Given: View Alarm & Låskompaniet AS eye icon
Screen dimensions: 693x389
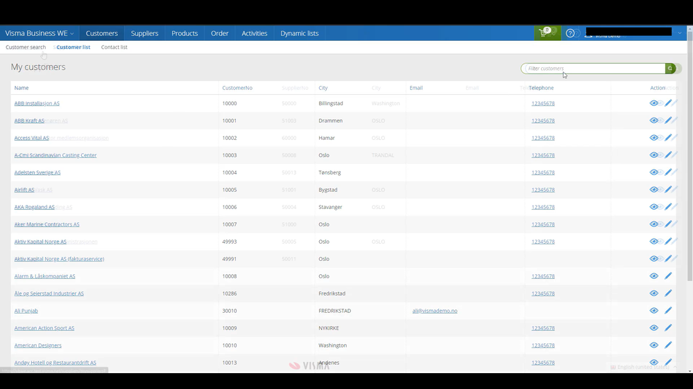Looking at the screenshot, I should 653,276.
